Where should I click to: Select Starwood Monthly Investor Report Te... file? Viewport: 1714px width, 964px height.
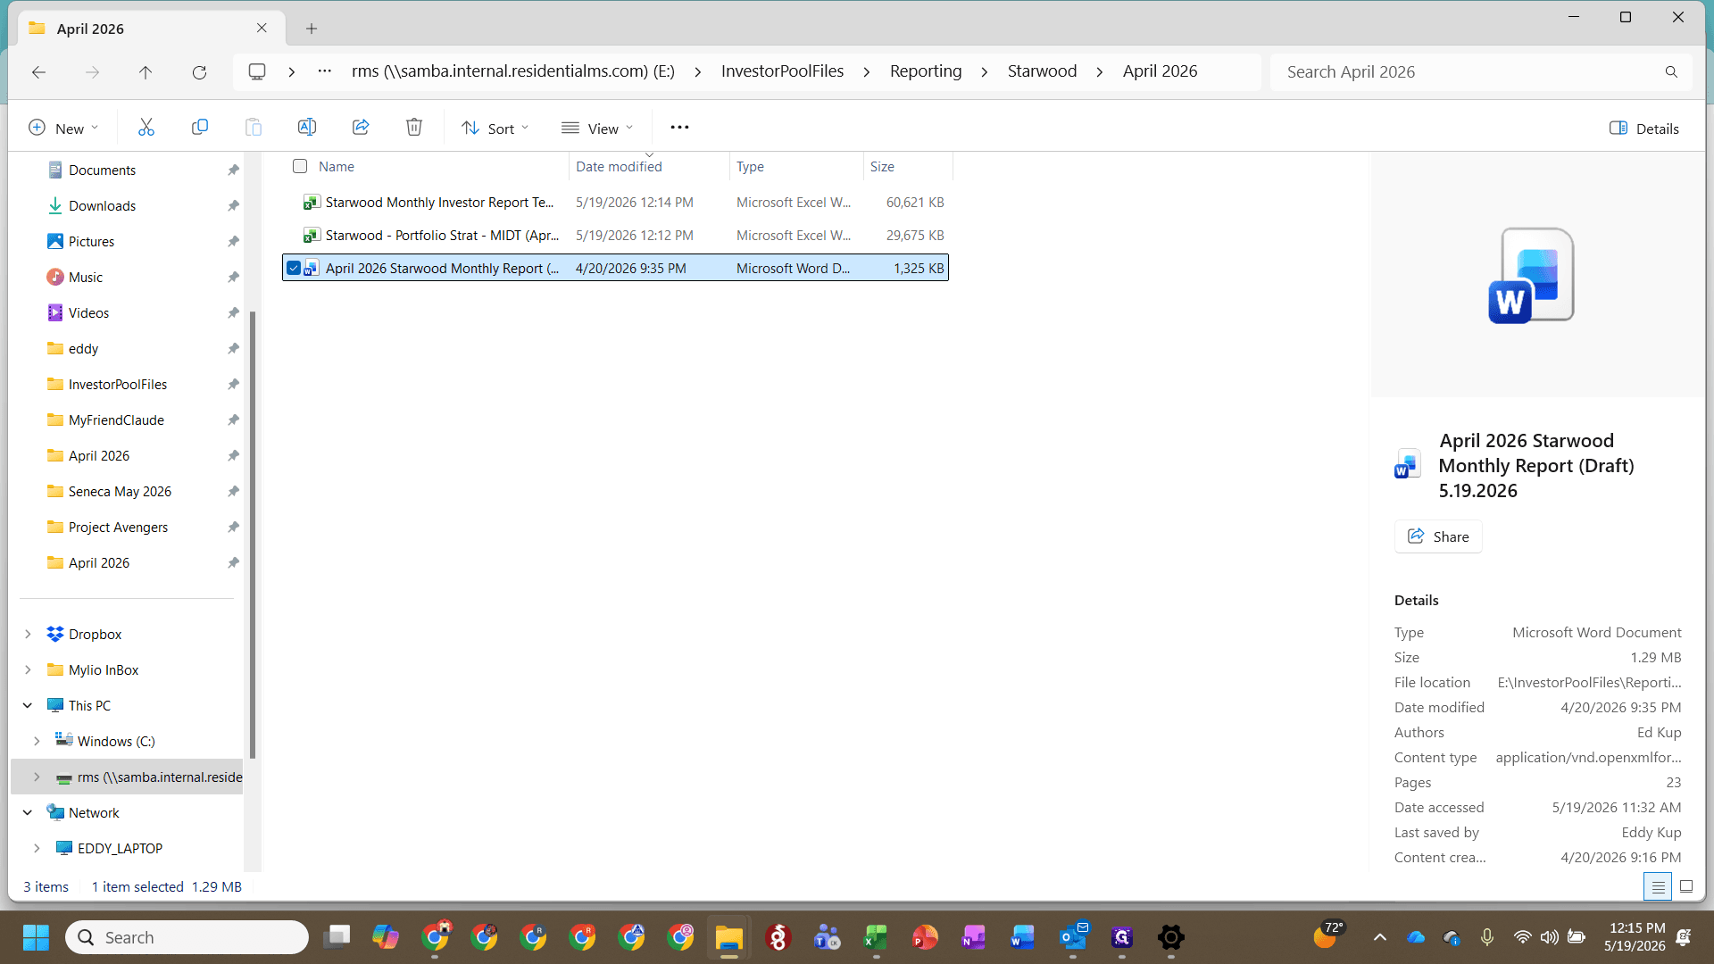[616, 203]
